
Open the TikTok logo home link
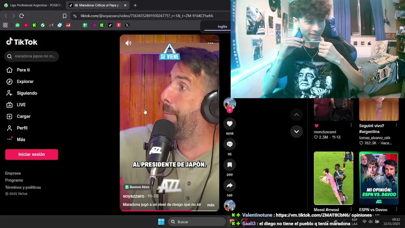22,42
